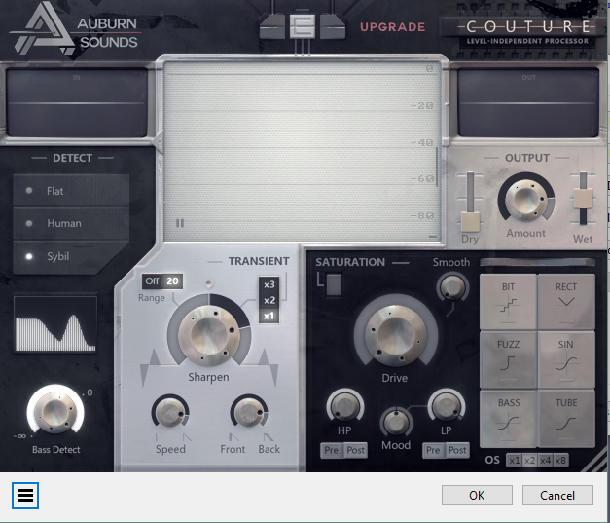Click the left triangle below Sharpen
The width and height of the screenshot is (610, 523).
click(x=150, y=367)
